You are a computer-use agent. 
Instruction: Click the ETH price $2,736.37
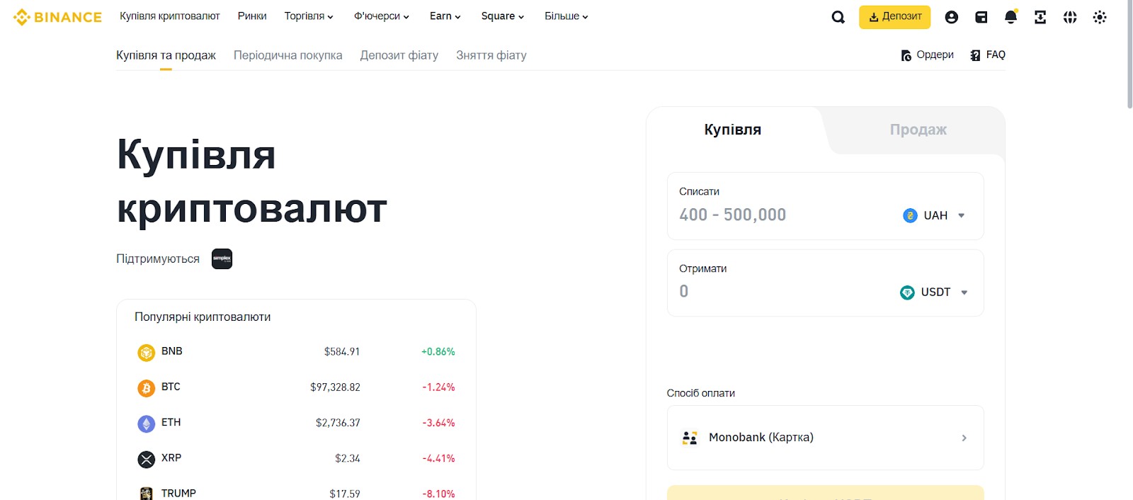338,423
